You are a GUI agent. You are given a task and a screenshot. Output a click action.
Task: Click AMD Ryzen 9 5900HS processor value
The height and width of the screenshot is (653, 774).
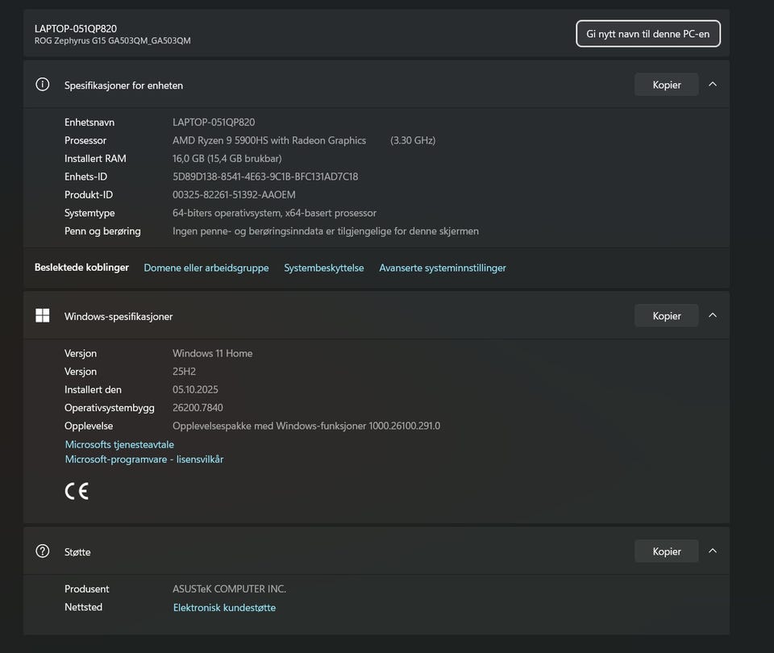tap(269, 140)
